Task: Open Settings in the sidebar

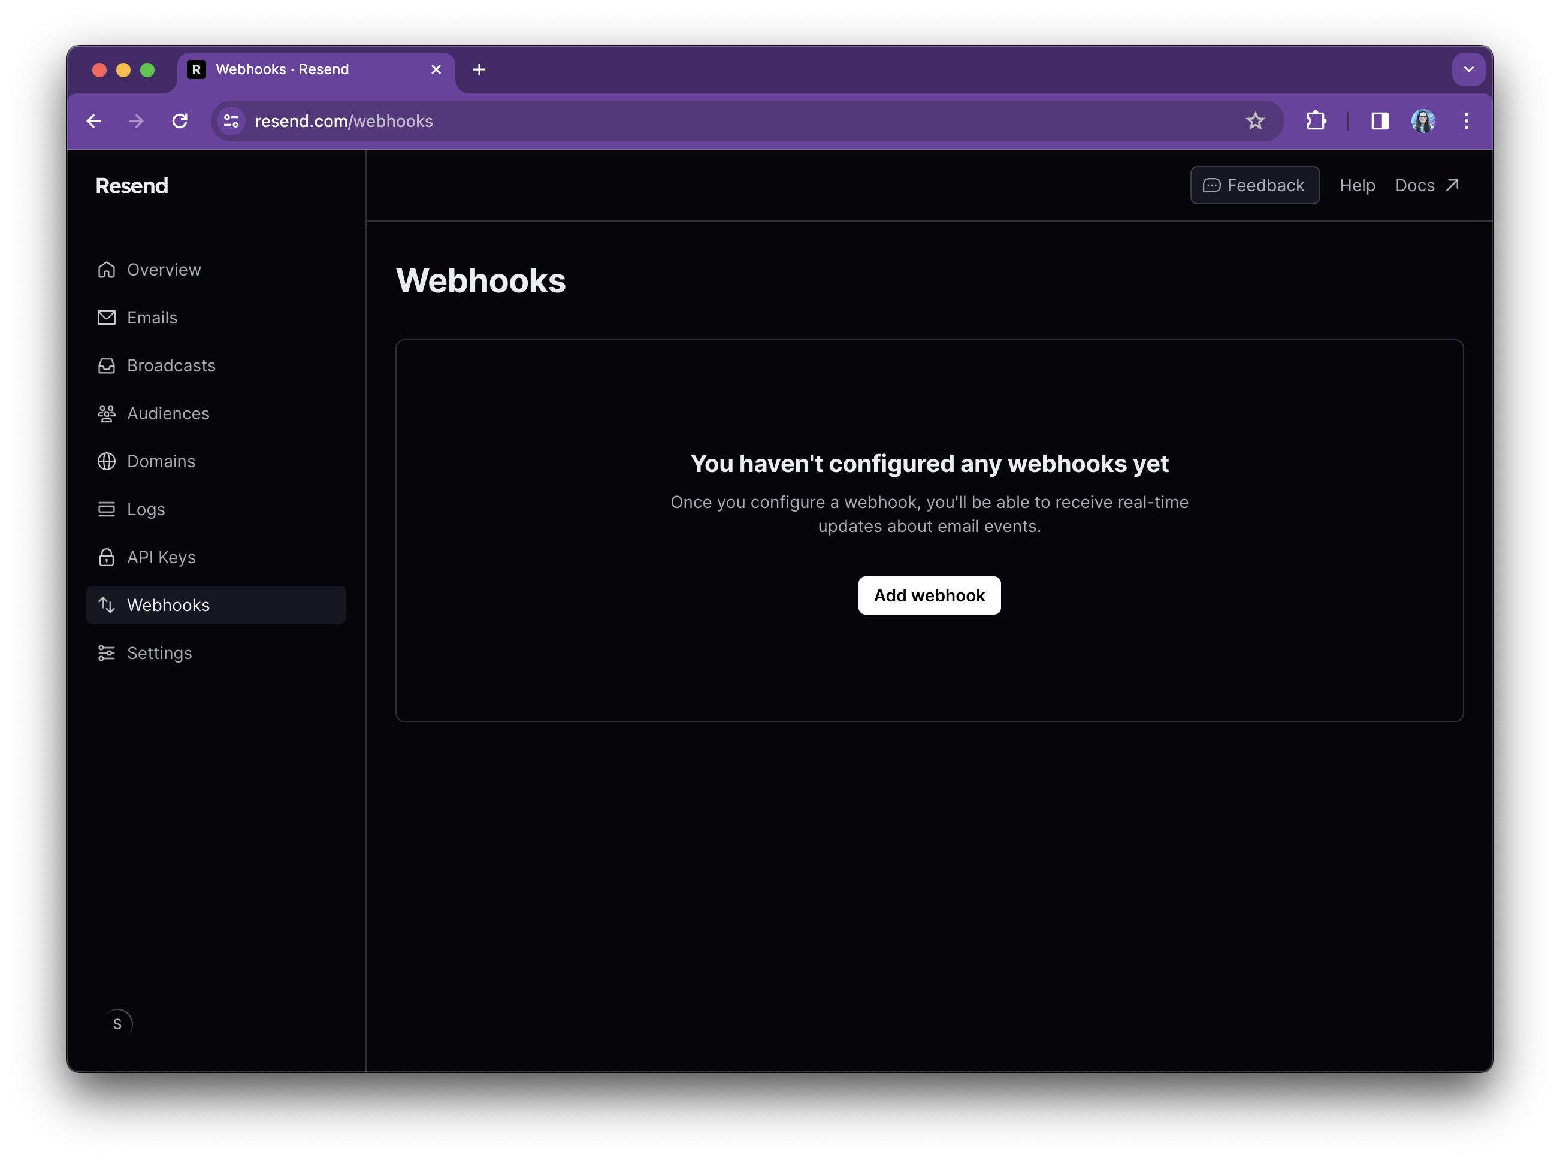Action: click(216, 653)
